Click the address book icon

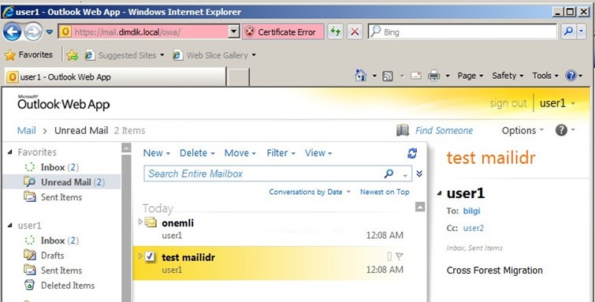click(x=403, y=130)
